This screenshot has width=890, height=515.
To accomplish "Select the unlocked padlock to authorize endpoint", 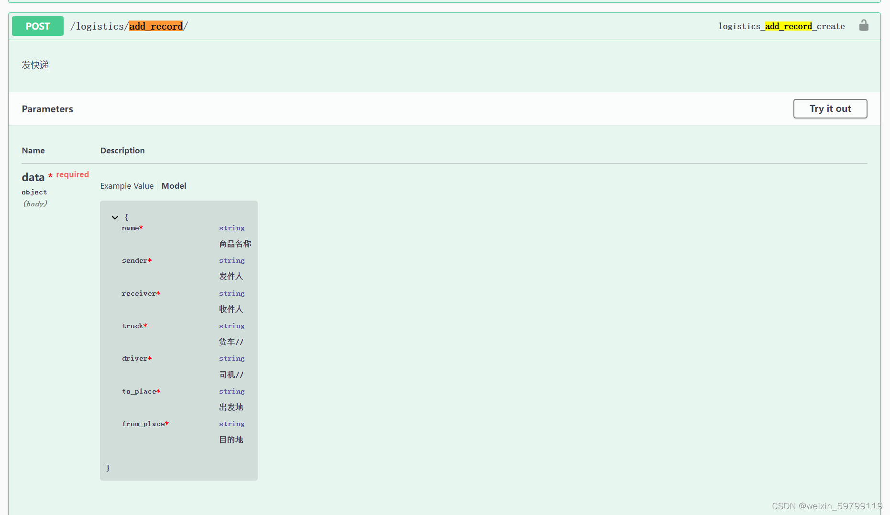I will 864,25.
